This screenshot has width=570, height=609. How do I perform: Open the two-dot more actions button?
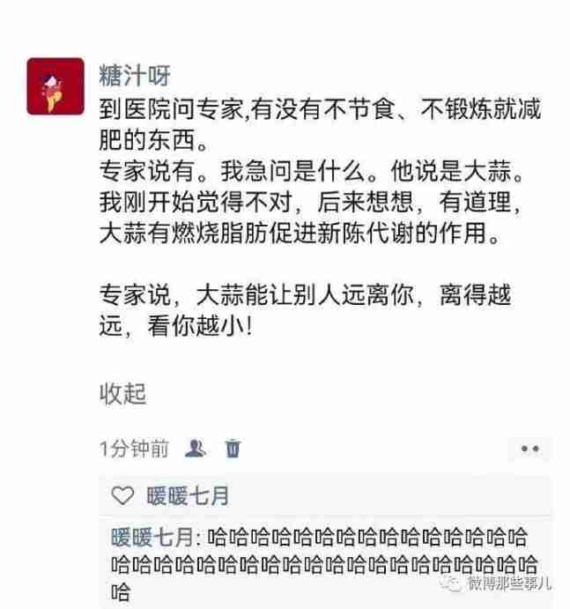(529, 449)
